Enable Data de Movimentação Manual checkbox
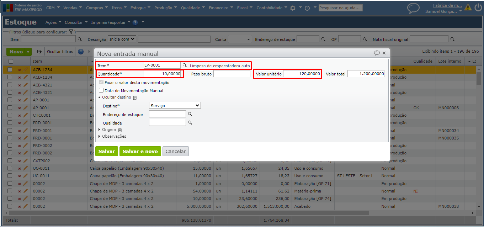This screenshot has height=227, width=484. tap(101, 90)
